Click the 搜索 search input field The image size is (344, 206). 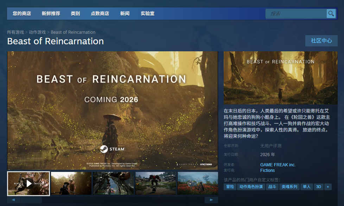(296, 14)
